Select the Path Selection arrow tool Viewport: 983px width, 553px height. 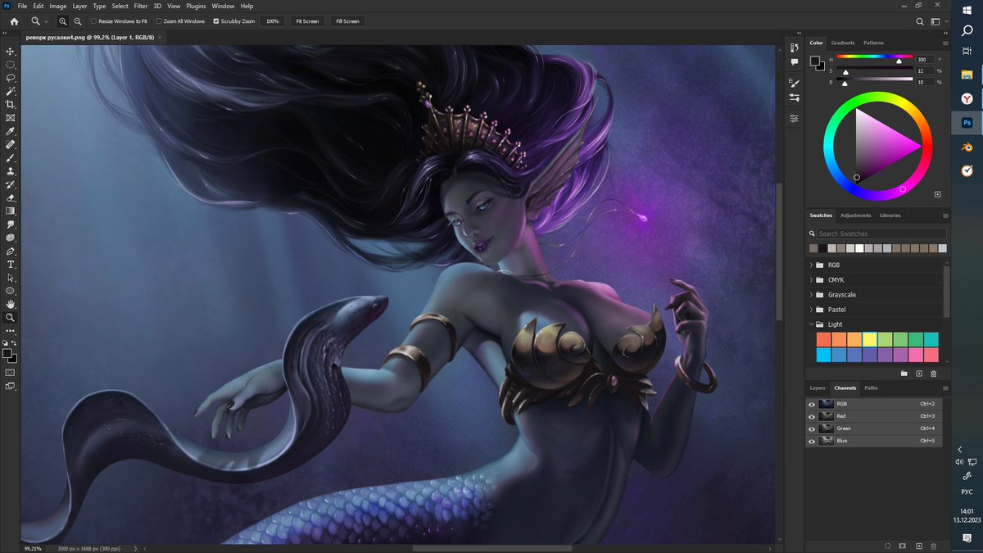point(11,278)
